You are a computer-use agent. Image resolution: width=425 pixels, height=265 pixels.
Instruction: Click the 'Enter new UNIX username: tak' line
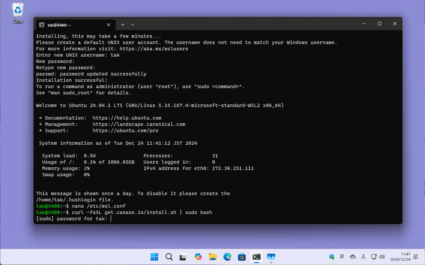(78, 55)
